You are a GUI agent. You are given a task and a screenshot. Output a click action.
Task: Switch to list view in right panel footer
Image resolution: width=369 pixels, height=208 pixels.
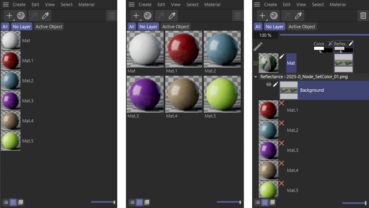(x=258, y=202)
